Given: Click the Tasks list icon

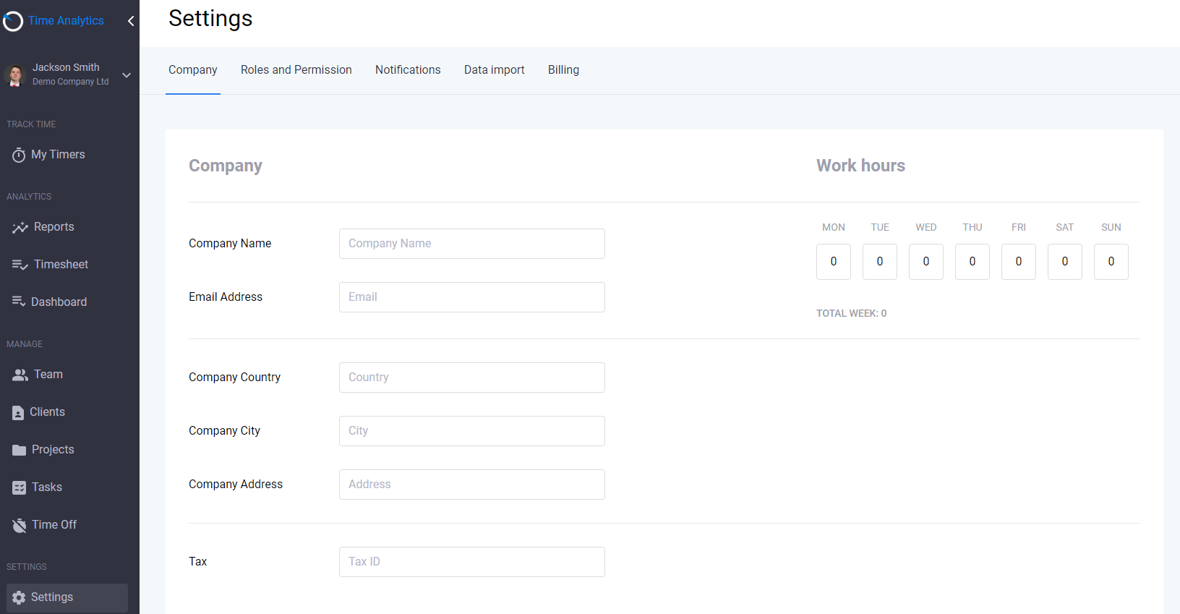Looking at the screenshot, I should [x=20, y=487].
